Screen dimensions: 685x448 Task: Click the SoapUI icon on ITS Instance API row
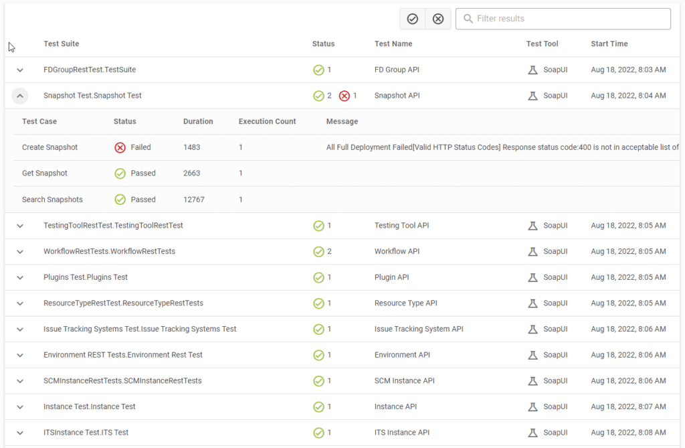[532, 432]
